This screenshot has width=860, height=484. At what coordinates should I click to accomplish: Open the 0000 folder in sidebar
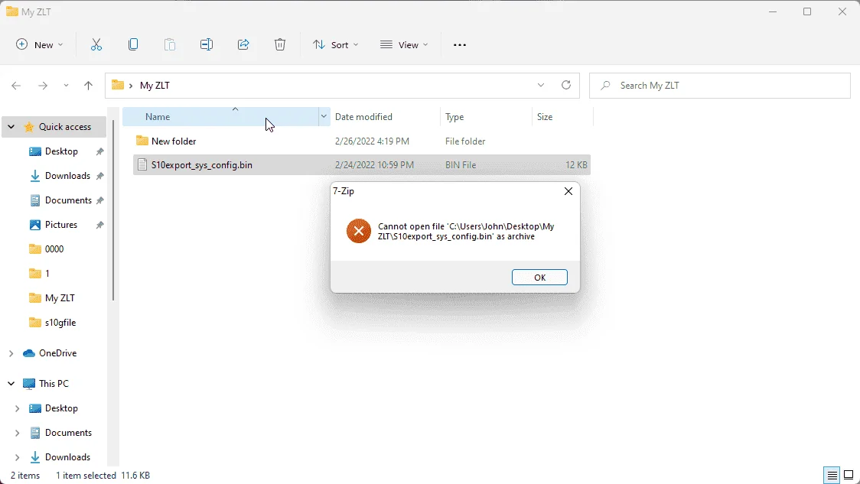point(54,248)
